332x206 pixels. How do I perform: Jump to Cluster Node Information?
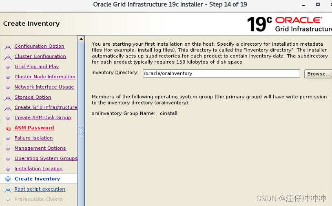coord(45,77)
